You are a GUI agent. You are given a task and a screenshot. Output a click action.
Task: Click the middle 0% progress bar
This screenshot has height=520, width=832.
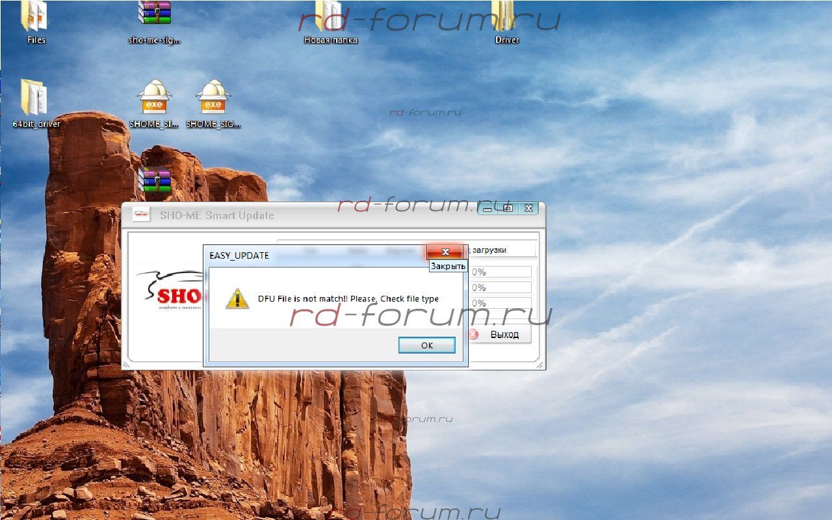coord(500,287)
